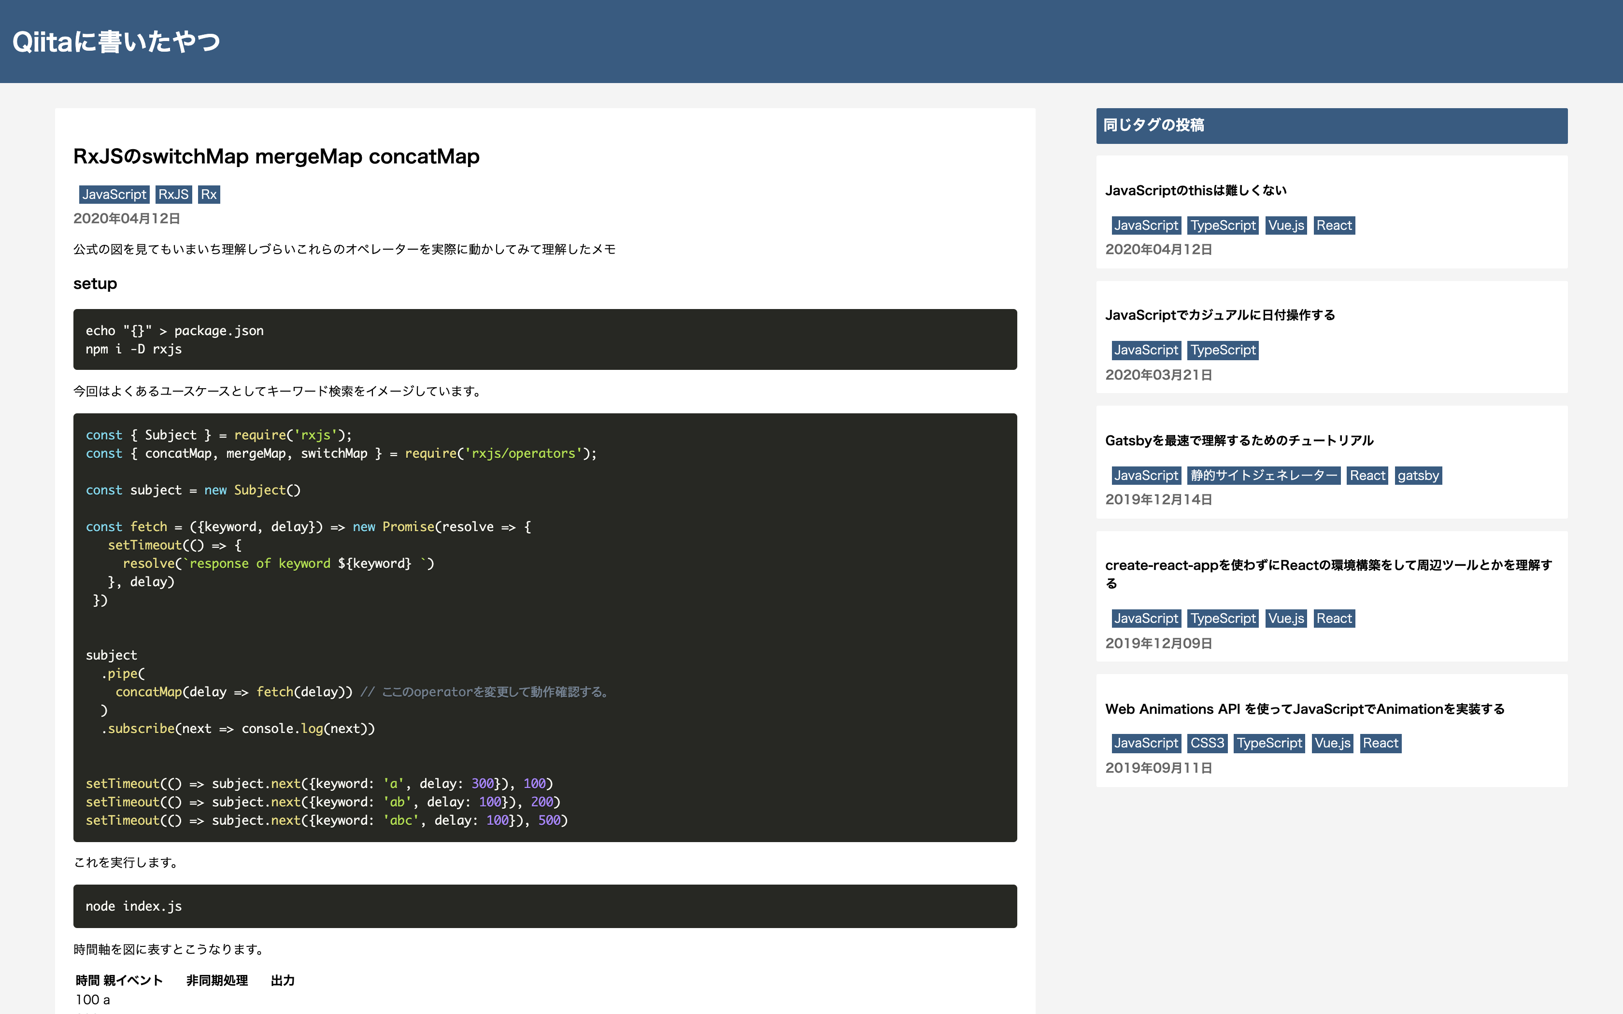Click the code line requiring 'rxjs/operators'
1623x1014 pixels.
pyautogui.click(x=342, y=453)
